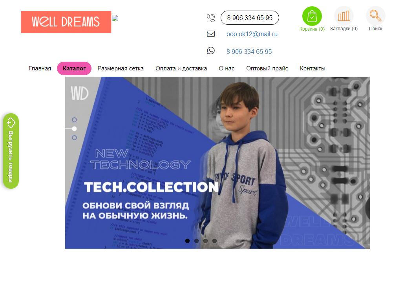The width and height of the screenshot is (402, 302).
Task: Open the bookmarks bar-chart icon
Action: pos(344,16)
